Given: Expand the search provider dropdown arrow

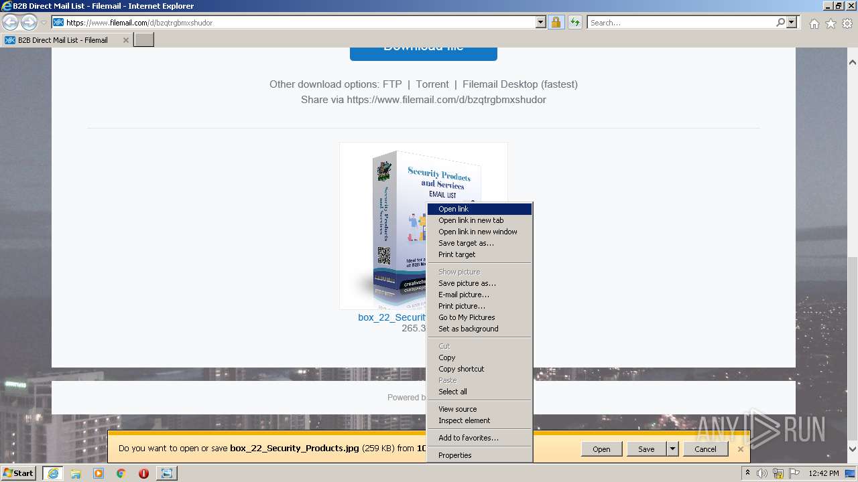Looking at the screenshot, I should pyautogui.click(x=792, y=22).
